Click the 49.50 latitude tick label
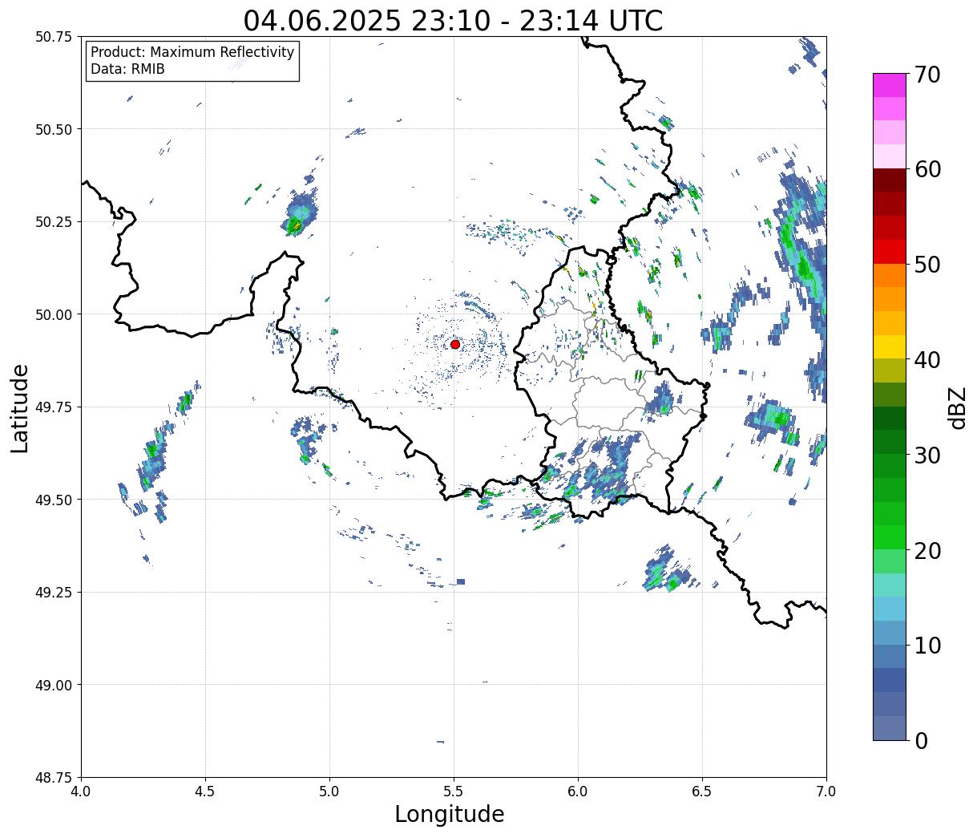977x834 pixels. pos(54,500)
